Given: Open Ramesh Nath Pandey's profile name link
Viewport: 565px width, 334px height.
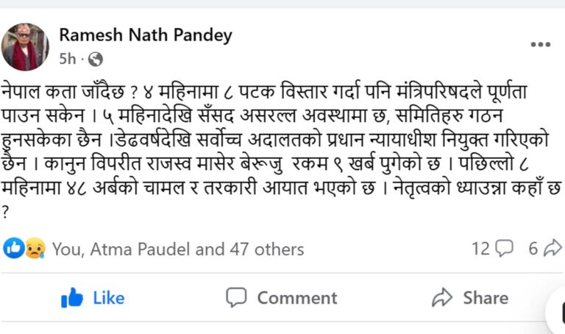Looking at the screenshot, I should click(146, 35).
